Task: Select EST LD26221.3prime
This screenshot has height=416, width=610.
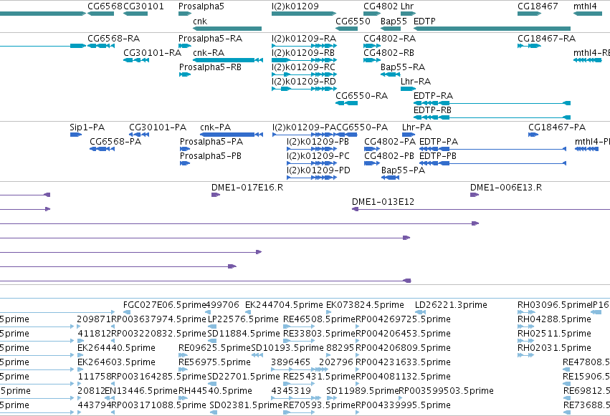Action: [x=420, y=312]
